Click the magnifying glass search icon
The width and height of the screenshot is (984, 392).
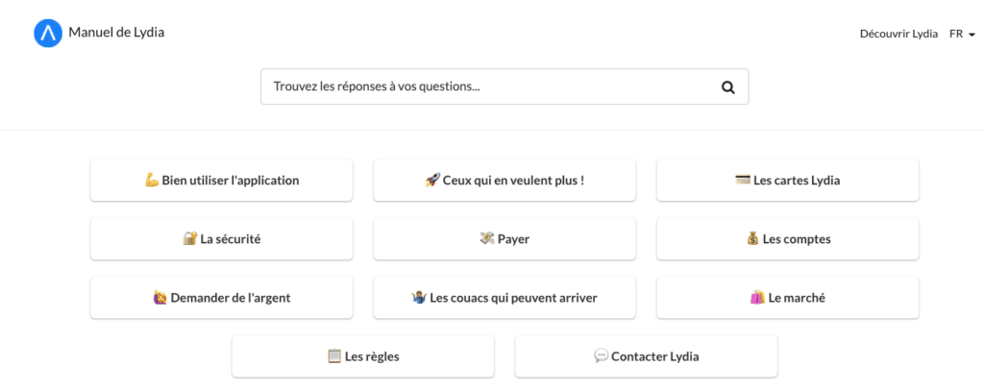coord(728,87)
